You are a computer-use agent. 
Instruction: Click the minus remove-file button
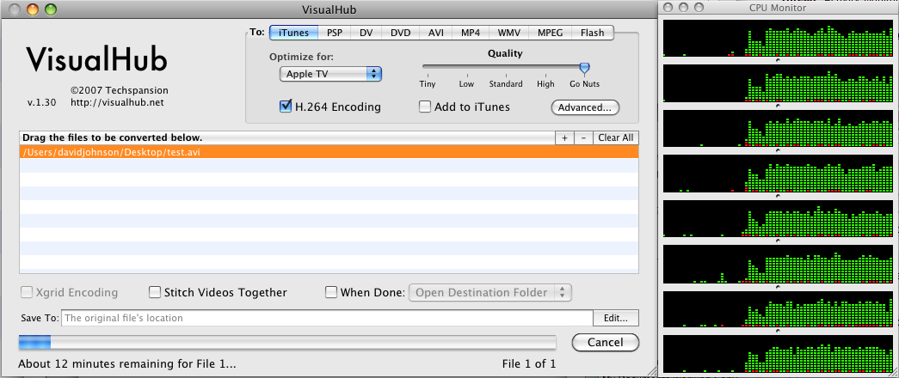(583, 138)
